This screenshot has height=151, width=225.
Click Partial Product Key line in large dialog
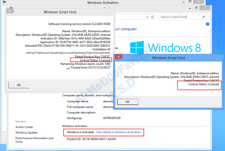(93, 56)
